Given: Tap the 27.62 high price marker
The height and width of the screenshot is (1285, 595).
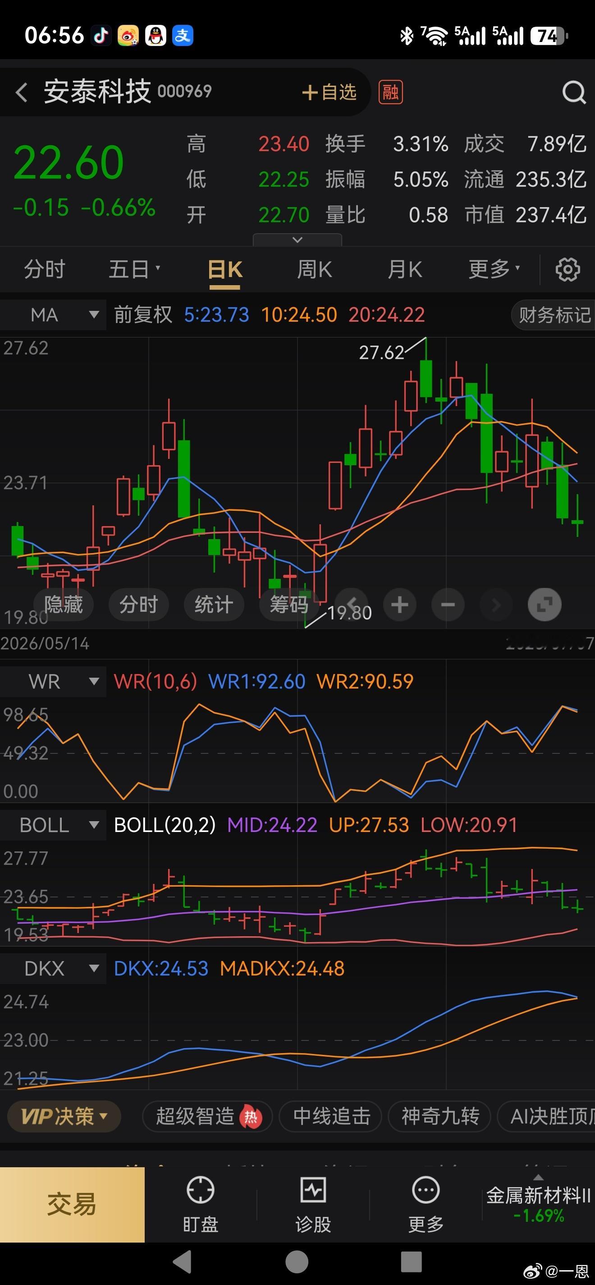Looking at the screenshot, I should click(382, 353).
